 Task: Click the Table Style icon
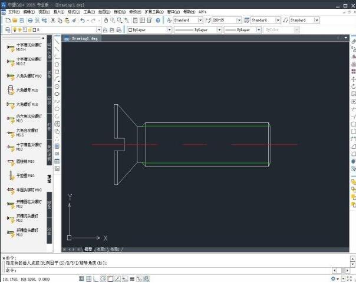coord(247,21)
